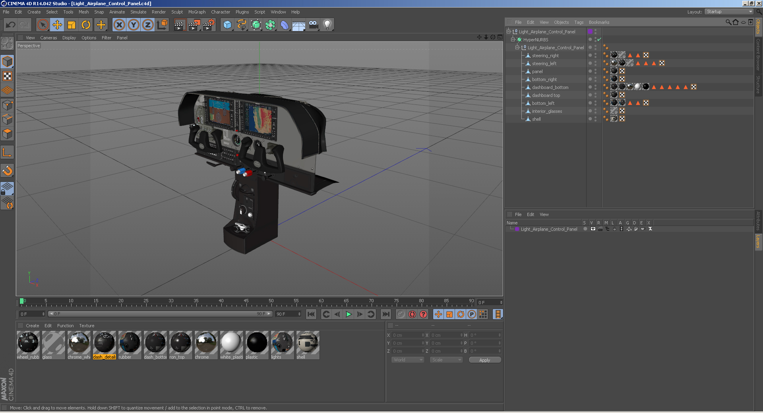763x413 pixels.
Task: Switch to Model mode
Action: [7, 62]
